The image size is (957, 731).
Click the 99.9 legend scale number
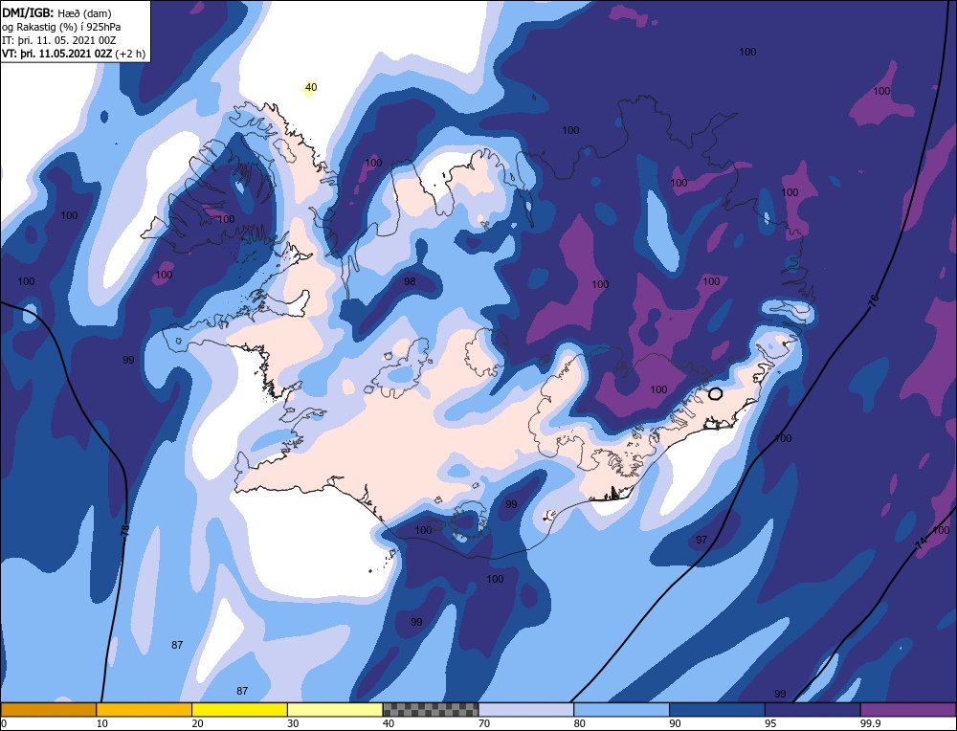869,723
